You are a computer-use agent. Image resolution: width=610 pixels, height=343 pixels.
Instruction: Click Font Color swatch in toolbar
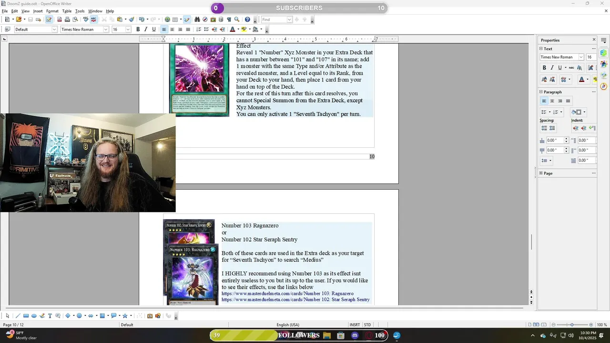233,30
